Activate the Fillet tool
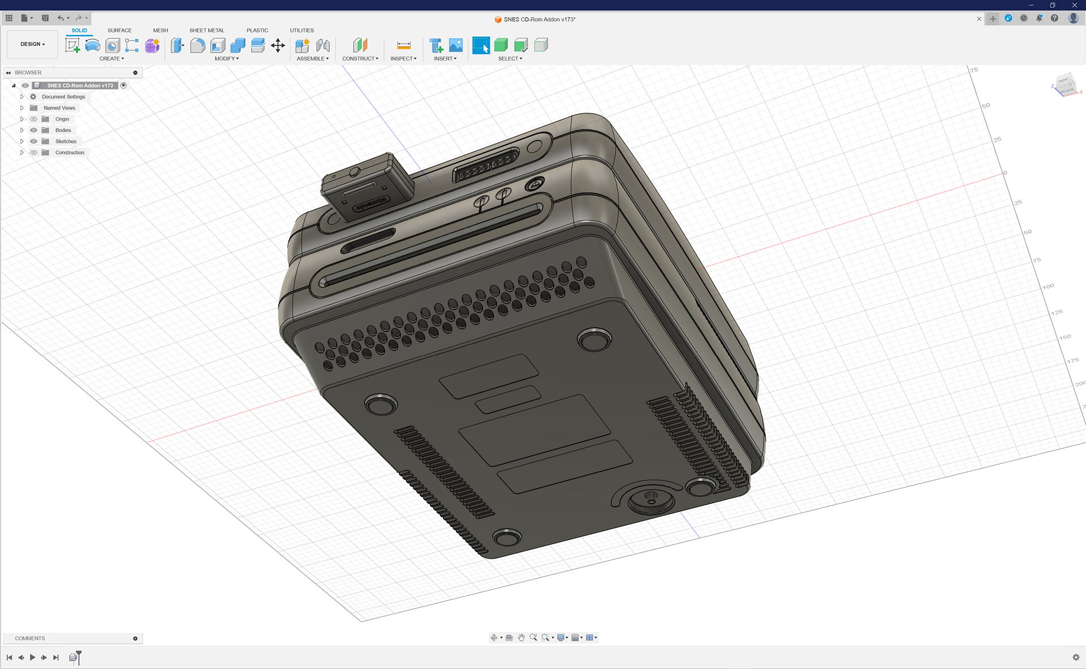Image resolution: width=1086 pixels, height=669 pixels. pos(197,45)
